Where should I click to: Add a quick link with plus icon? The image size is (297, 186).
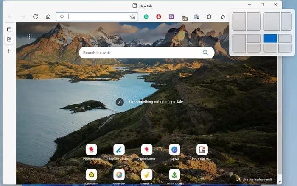(202, 178)
